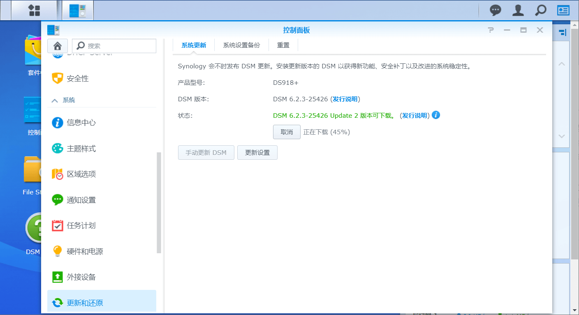Viewport: 579px width, 315px height.
Task: Select the 任务计划 task scheduler icon
Action: 80,225
